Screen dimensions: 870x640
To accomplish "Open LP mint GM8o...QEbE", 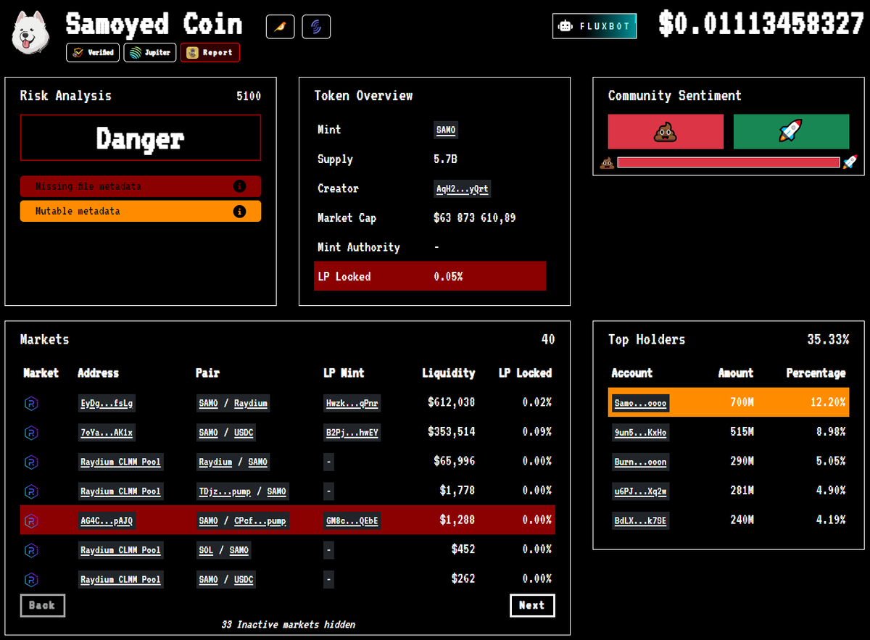I will [352, 520].
